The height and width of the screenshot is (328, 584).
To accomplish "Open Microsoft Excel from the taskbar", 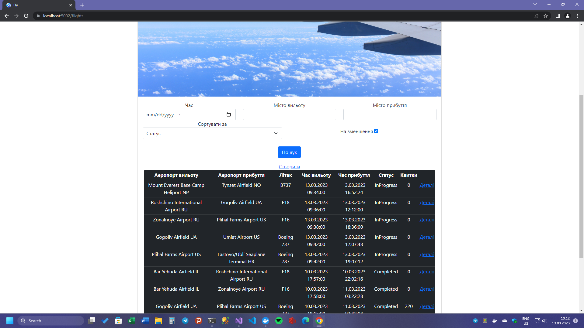I will click(131, 321).
